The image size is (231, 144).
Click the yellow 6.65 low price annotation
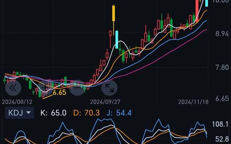(x=59, y=92)
